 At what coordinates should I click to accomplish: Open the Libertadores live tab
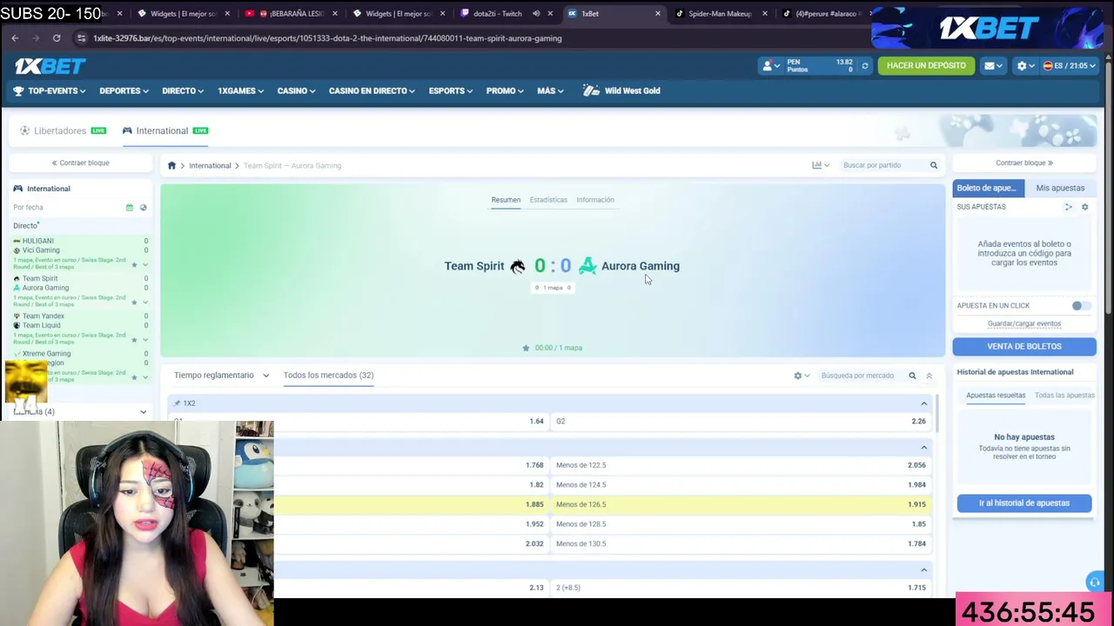coord(63,130)
